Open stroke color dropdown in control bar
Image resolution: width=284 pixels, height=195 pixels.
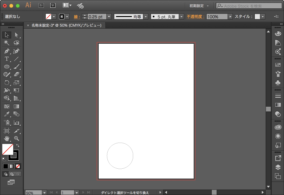pos(67,17)
